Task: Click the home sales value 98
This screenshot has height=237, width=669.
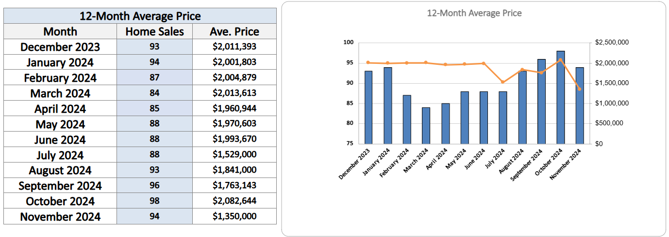Action: click(154, 201)
